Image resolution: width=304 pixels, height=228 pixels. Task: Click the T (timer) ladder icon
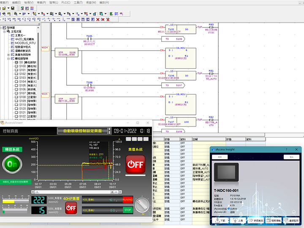[83, 19]
